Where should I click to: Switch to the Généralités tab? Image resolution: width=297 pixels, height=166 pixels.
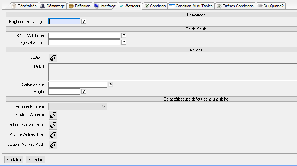tap(24, 6)
